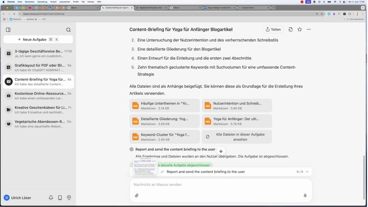Collapse the task progress chevron
Viewport: 368px width, 207px height.
pos(307,172)
